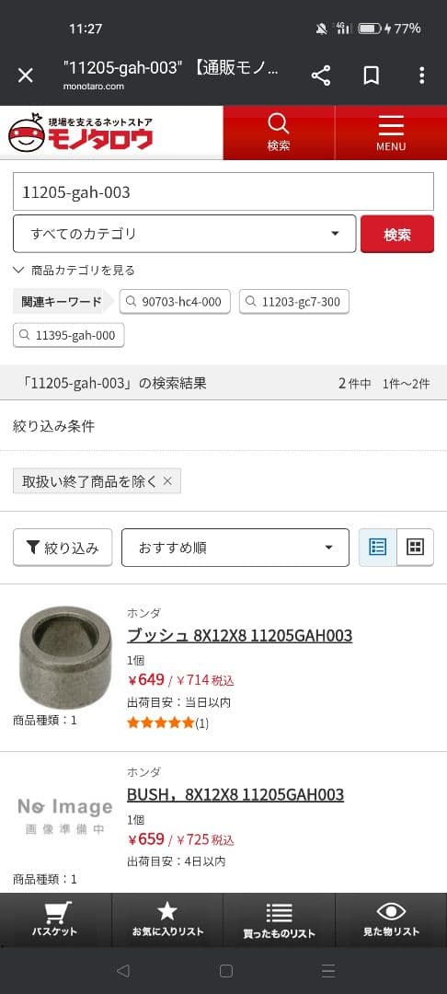Open viewed items (見た物リスト) eye icon

(391, 919)
